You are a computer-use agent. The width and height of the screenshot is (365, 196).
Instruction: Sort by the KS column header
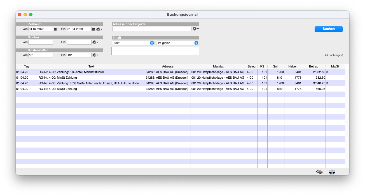262,67
